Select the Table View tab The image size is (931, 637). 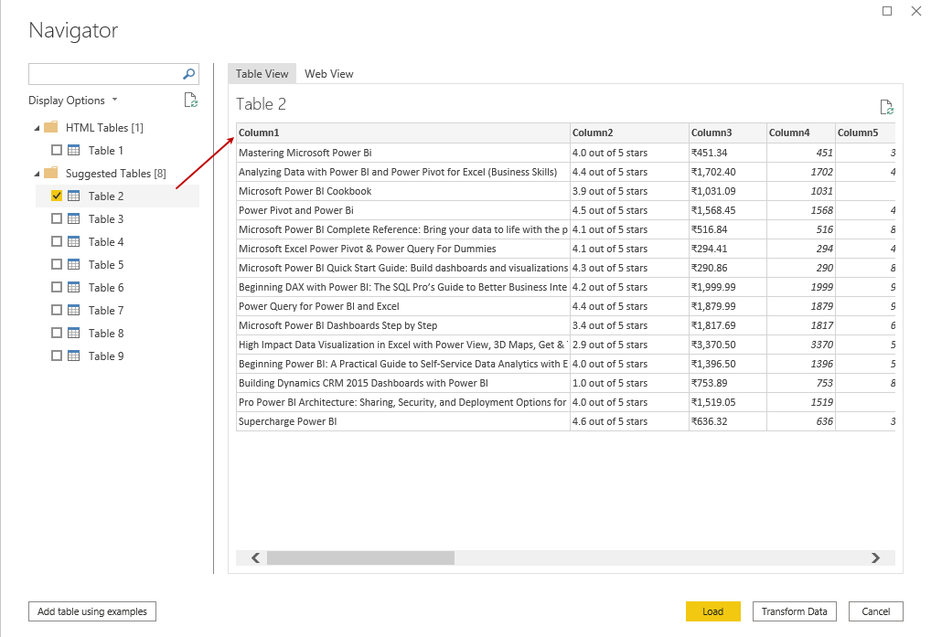[262, 74]
